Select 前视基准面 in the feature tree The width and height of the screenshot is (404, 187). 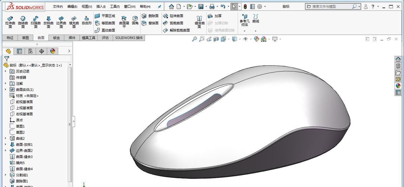pos(22,102)
